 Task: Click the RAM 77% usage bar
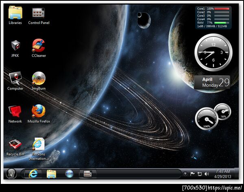pyautogui.click(x=222, y=23)
